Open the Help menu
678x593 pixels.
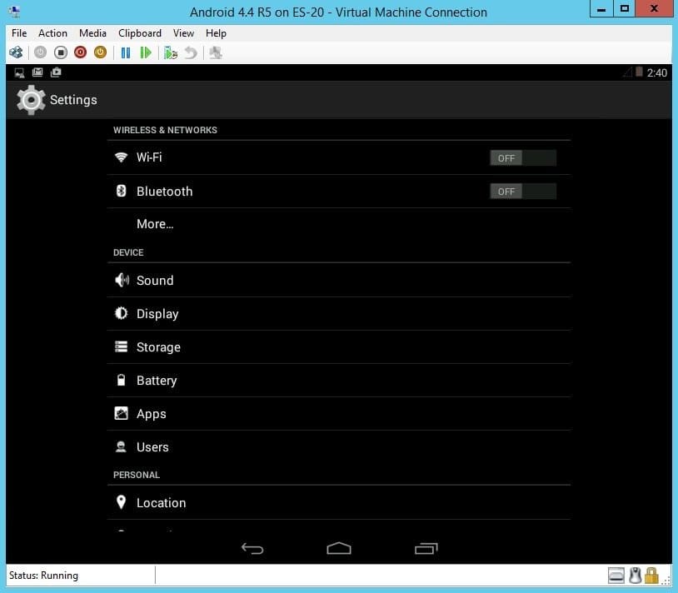coord(216,33)
